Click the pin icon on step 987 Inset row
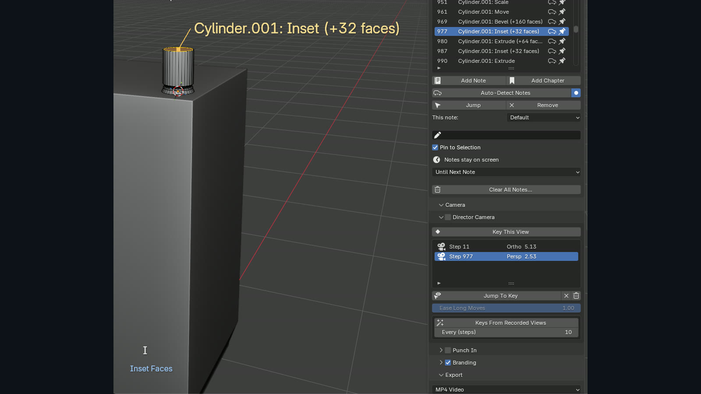 [562, 51]
